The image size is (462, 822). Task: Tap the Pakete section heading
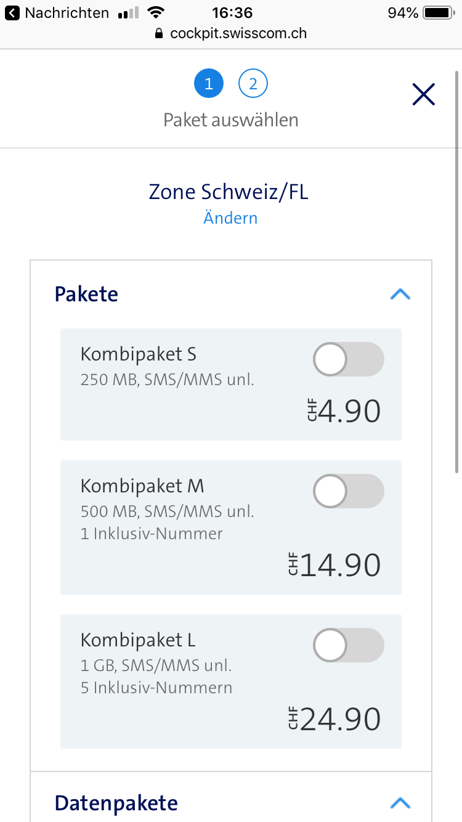(x=86, y=294)
